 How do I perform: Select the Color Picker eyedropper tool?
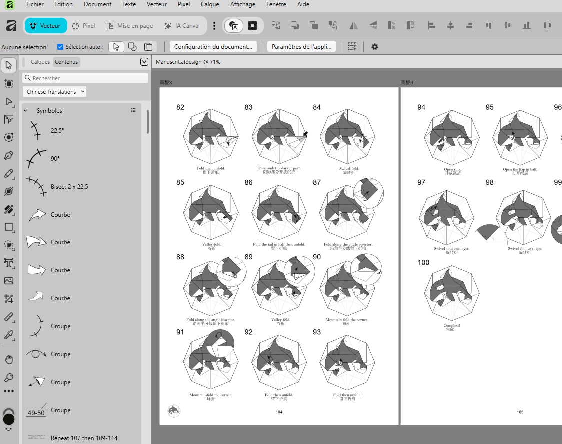click(9, 335)
